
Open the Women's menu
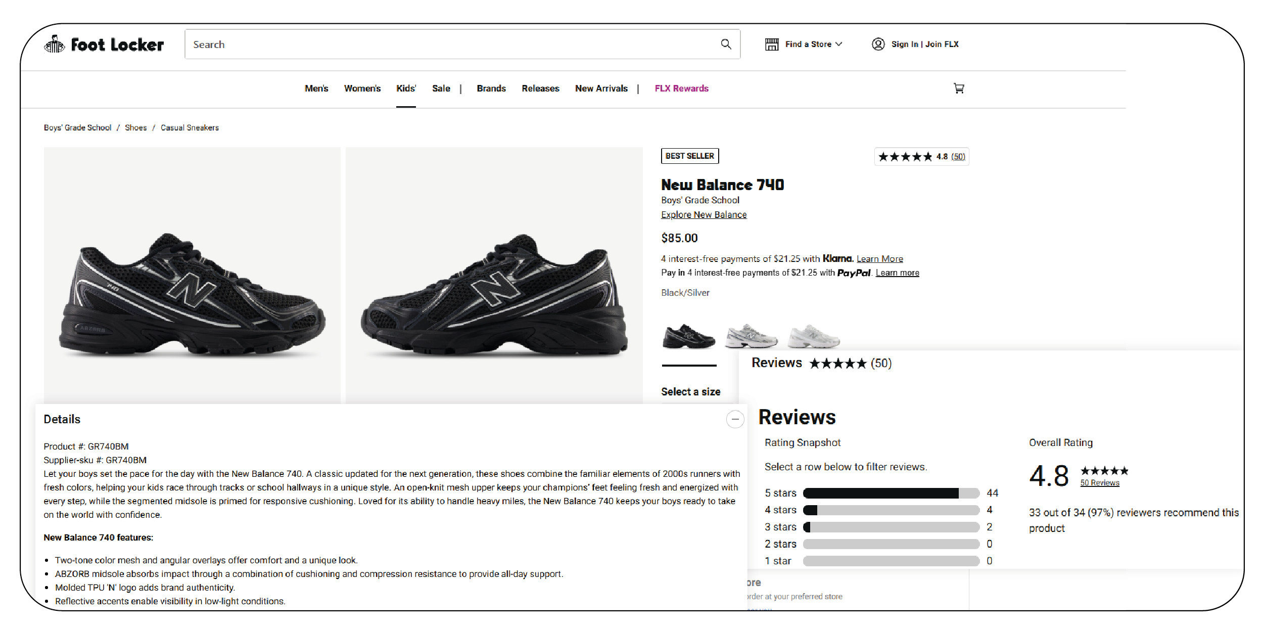pyautogui.click(x=362, y=88)
